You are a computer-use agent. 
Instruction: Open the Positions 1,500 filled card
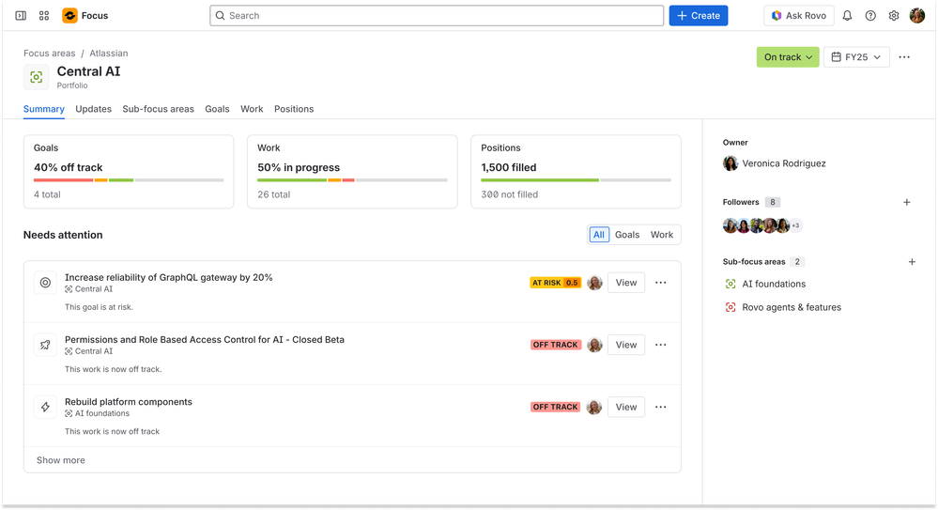click(x=577, y=172)
